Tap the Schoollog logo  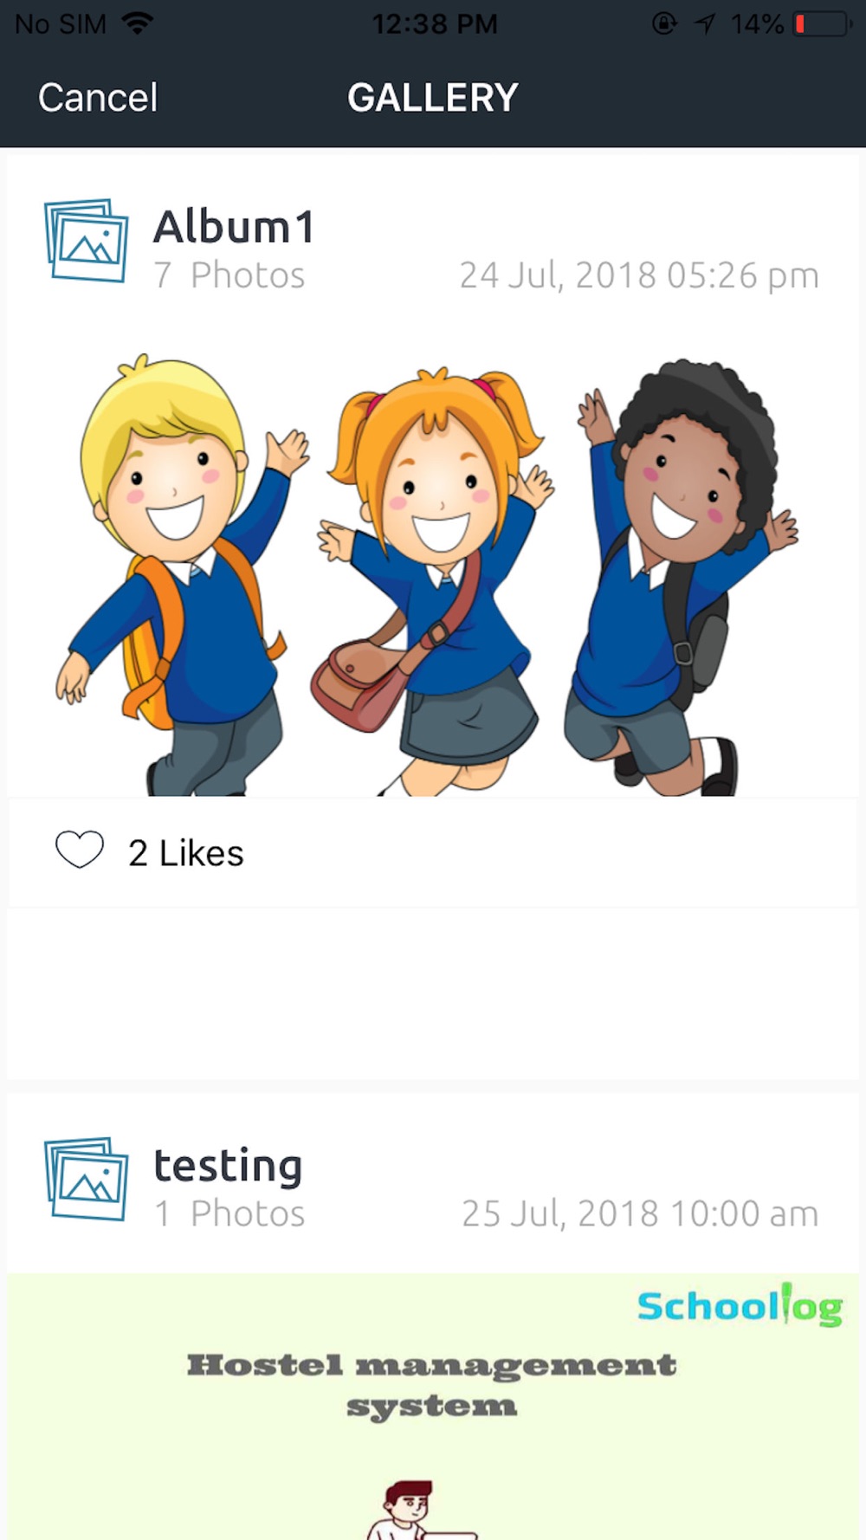tap(740, 1305)
